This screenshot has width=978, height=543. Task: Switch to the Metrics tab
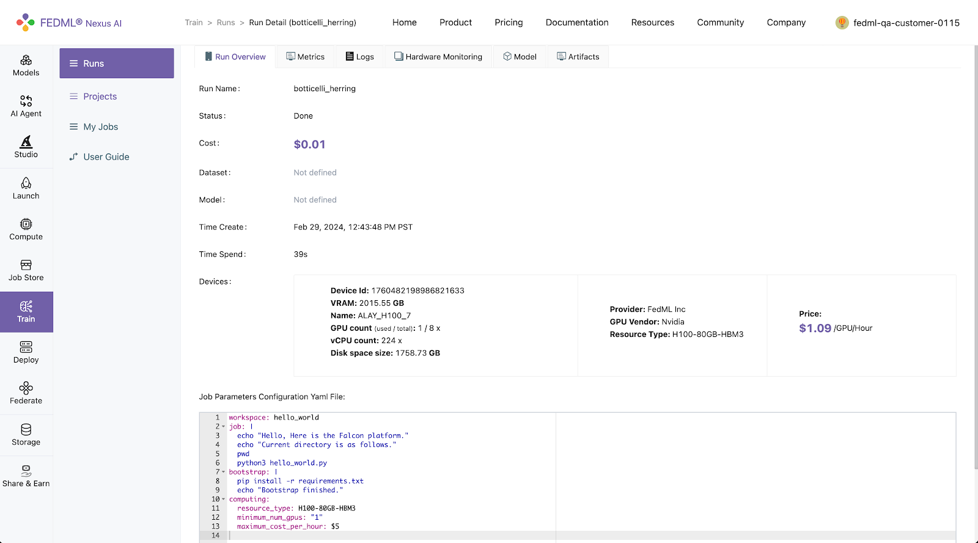[306, 56]
